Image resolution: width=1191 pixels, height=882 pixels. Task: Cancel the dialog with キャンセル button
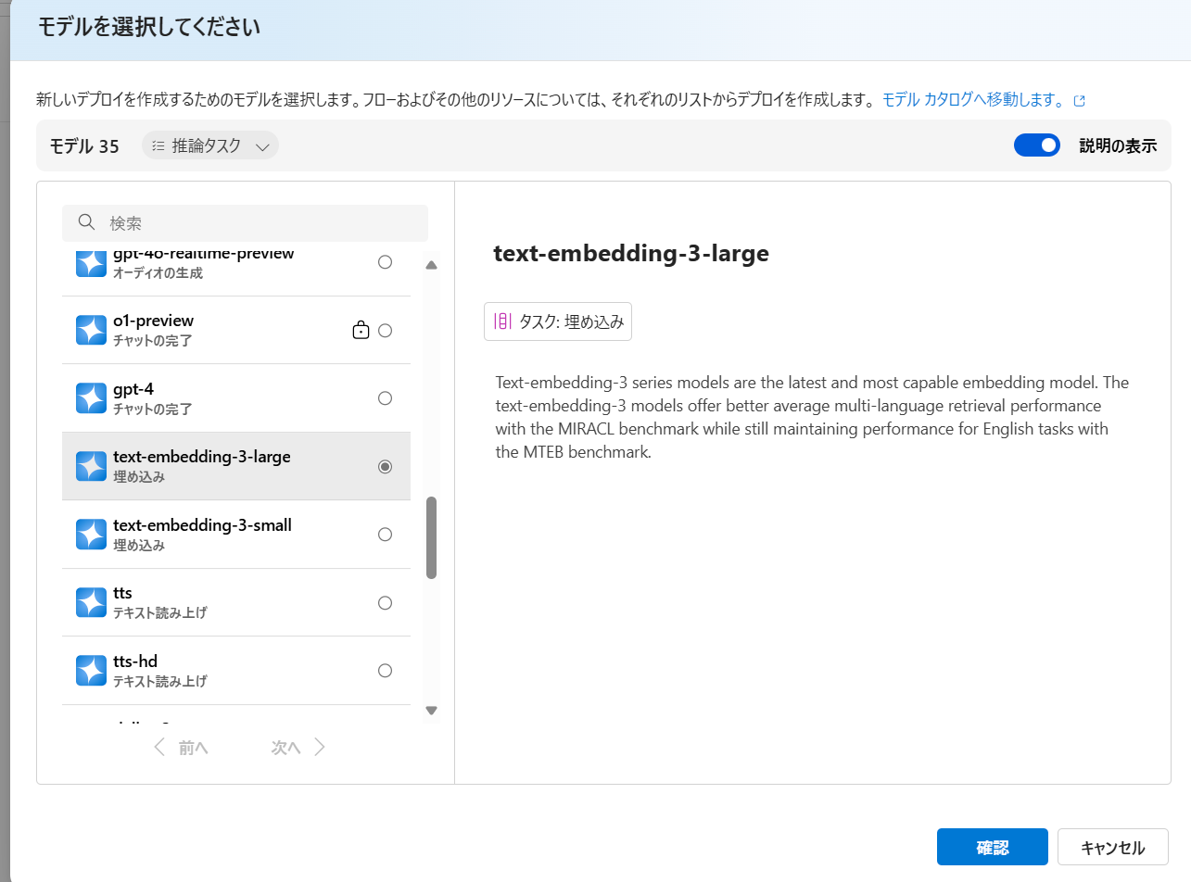click(x=1112, y=848)
